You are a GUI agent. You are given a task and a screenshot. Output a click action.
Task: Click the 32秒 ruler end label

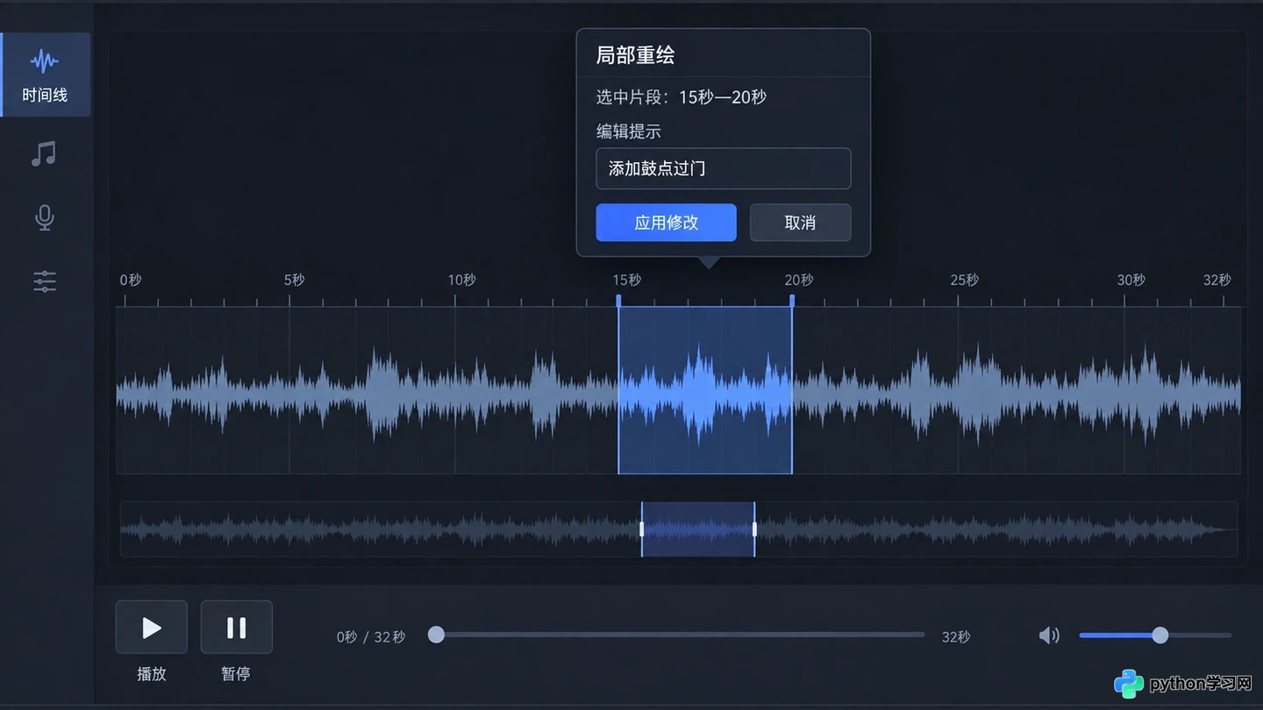[x=1217, y=280]
